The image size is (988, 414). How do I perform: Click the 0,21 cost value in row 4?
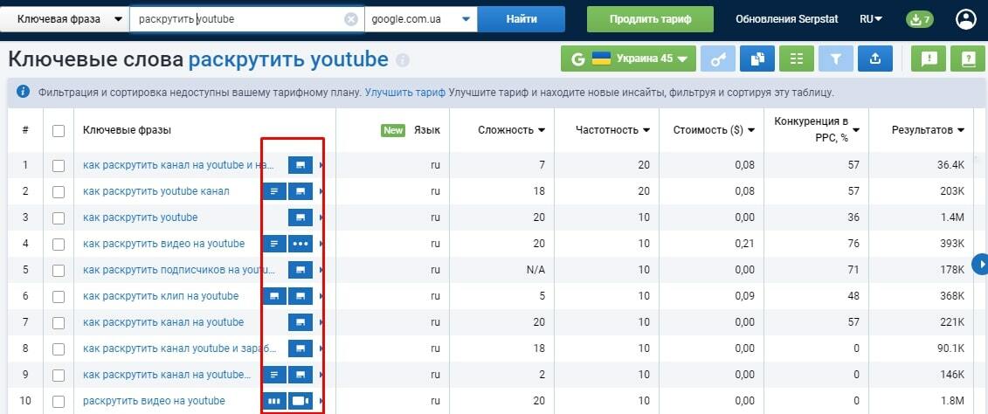pyautogui.click(x=744, y=244)
